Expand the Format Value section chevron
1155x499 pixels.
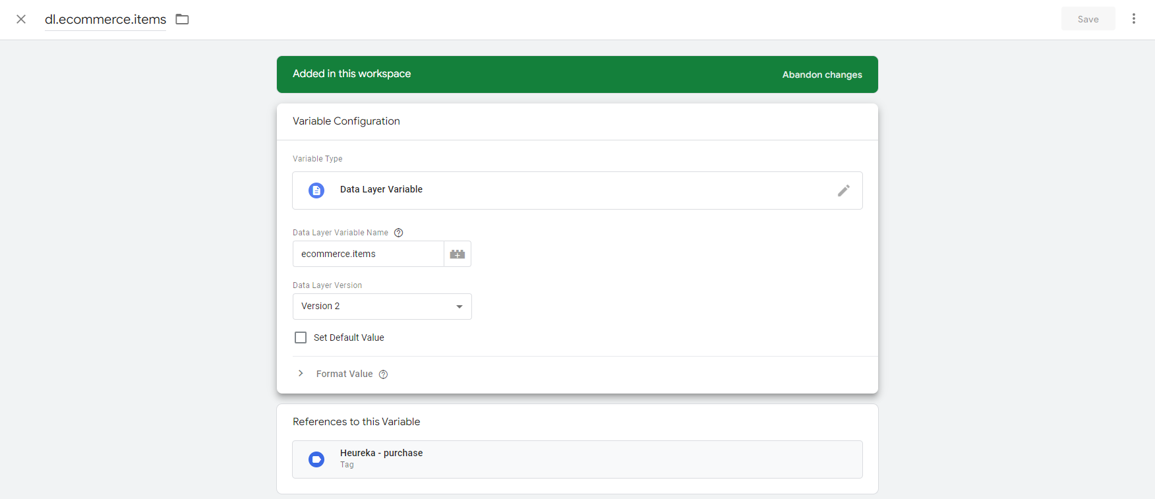tap(301, 374)
